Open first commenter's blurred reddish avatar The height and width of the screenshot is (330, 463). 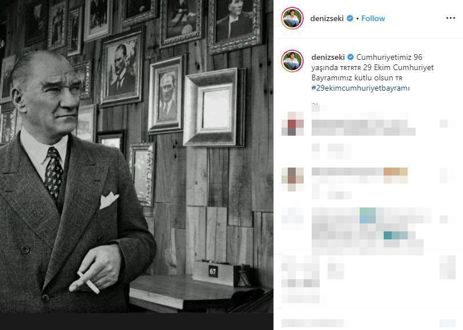point(292,124)
